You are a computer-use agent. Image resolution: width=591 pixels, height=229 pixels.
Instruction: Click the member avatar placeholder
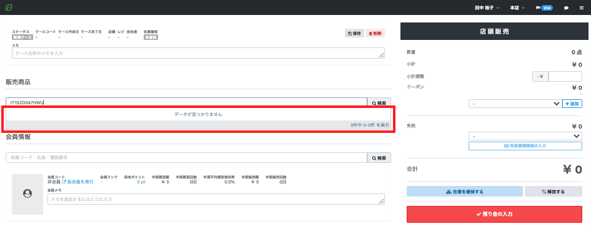point(27,194)
